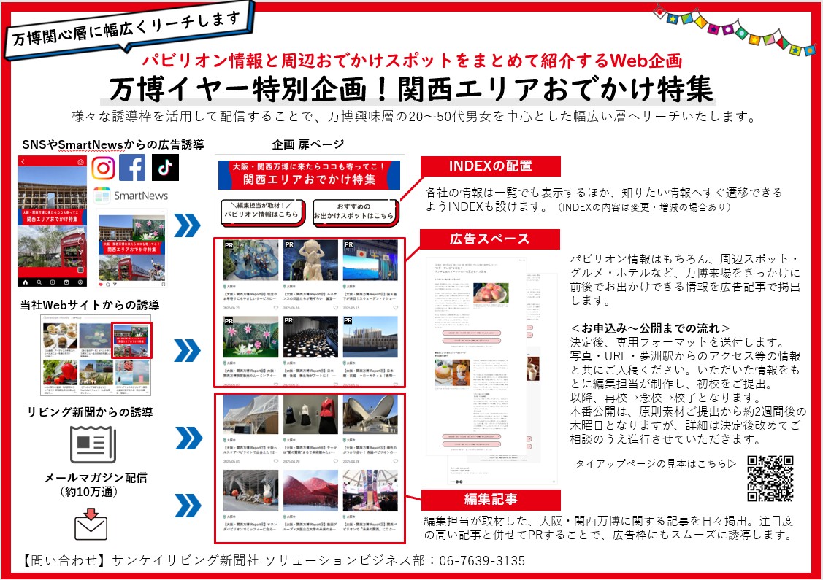Viewport: 823px width, 580px height.
Task: Tap the camera icon in the red phone mockup
Action: click(80, 162)
